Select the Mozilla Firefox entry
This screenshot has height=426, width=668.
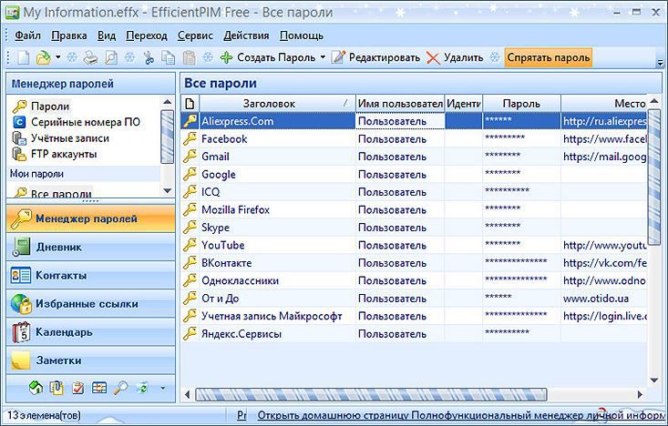pos(414,209)
